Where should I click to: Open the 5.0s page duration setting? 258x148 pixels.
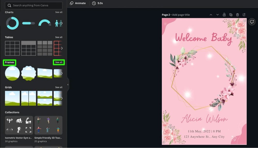98,3
